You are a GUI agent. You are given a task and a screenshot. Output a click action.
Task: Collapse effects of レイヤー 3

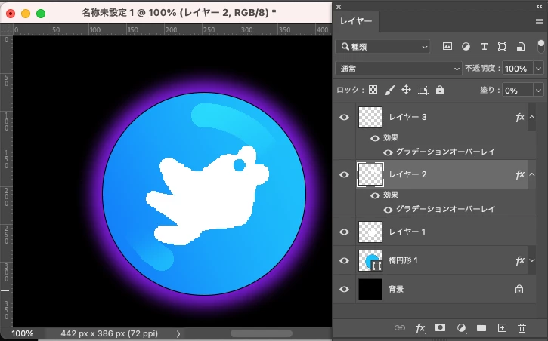pyautogui.click(x=531, y=117)
